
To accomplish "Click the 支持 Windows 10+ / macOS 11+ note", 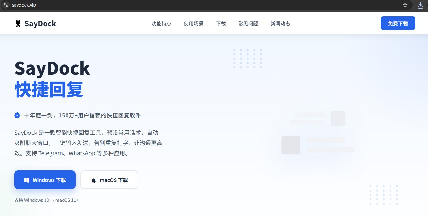I will [x=46, y=200].
